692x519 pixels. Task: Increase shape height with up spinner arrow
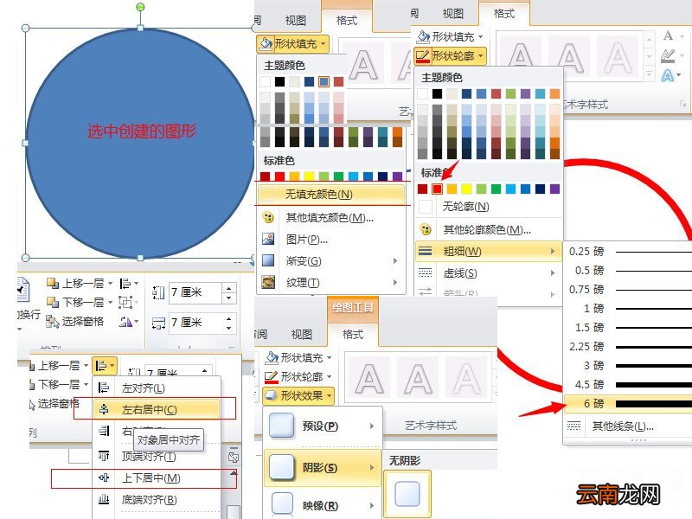[x=228, y=288]
